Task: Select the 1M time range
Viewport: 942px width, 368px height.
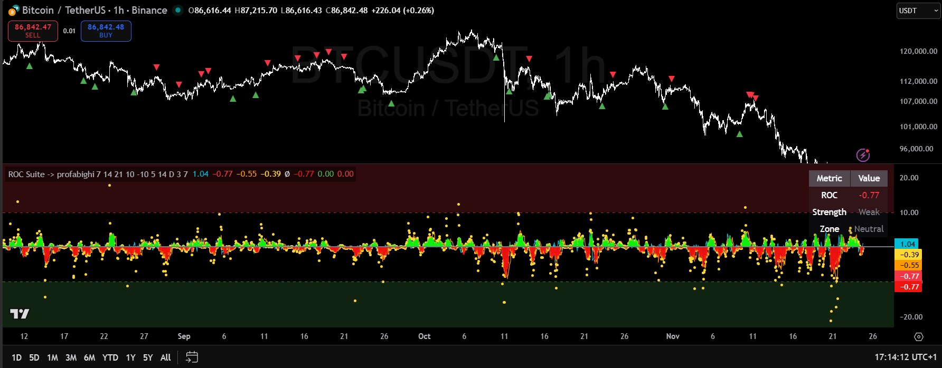Action: click(52, 357)
